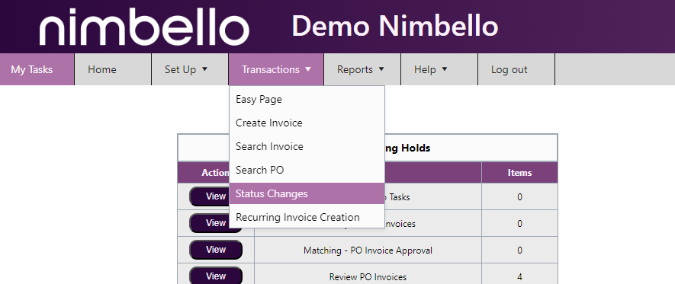The height and width of the screenshot is (284, 675).
Task: Open the My Tasks tab
Action: (x=37, y=69)
